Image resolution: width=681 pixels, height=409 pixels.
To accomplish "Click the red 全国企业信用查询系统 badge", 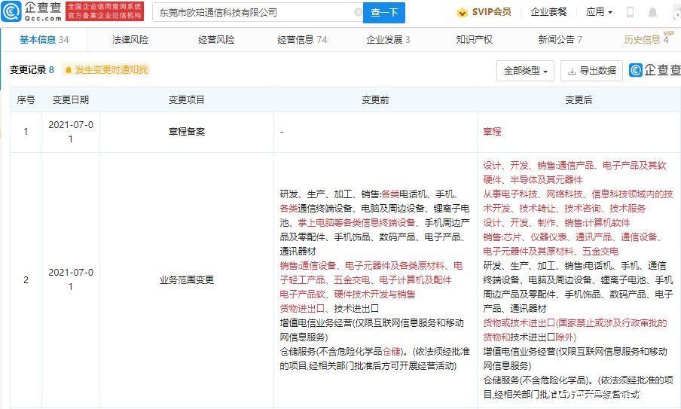I will pos(104,11).
